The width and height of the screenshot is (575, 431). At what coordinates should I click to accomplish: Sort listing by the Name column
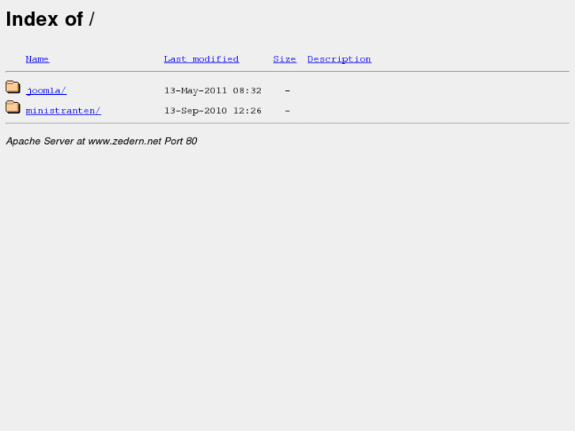pyautogui.click(x=37, y=59)
